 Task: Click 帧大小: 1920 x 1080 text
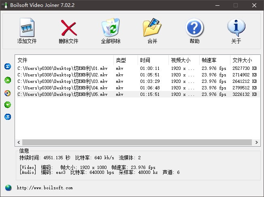83,167
